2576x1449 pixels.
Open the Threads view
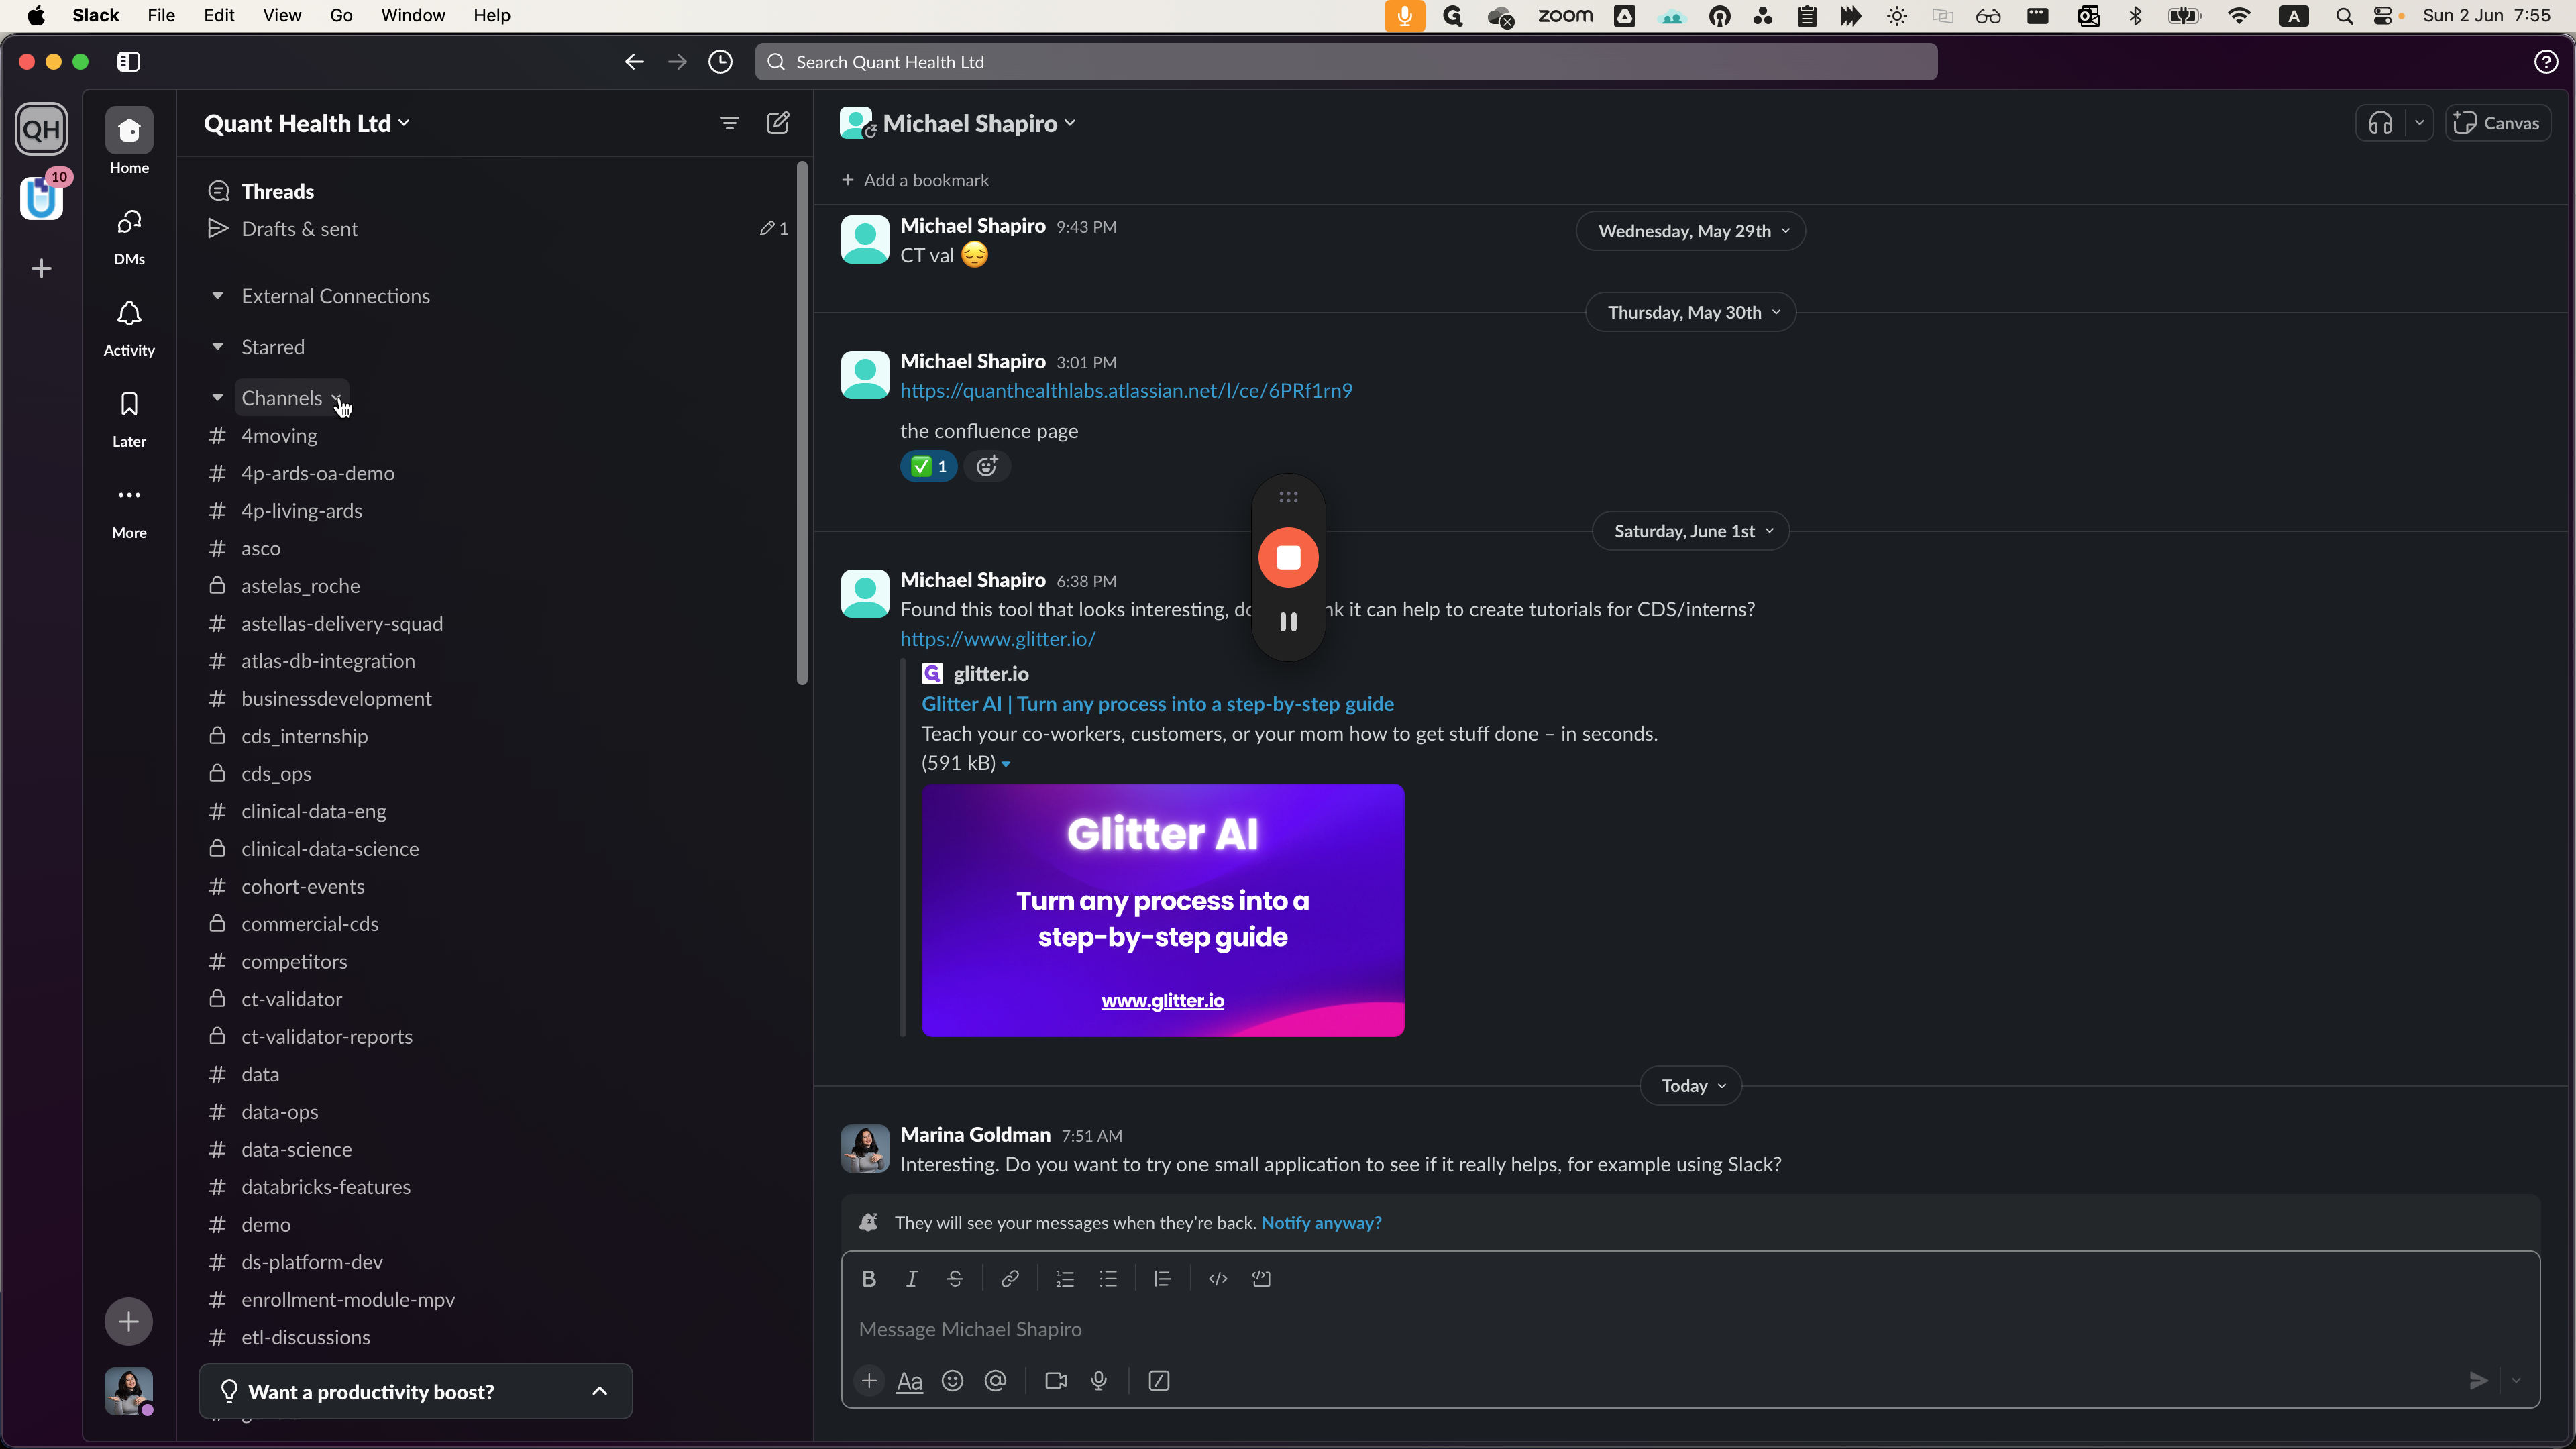277,191
